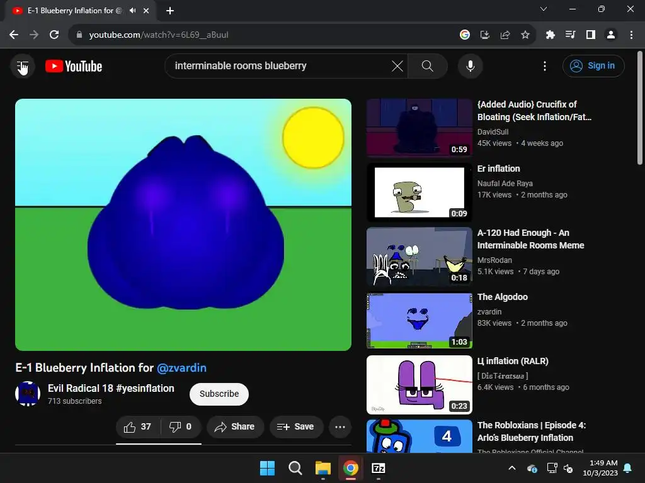Go to YouTube home via the logo
This screenshot has width=645, height=483.
(74, 66)
